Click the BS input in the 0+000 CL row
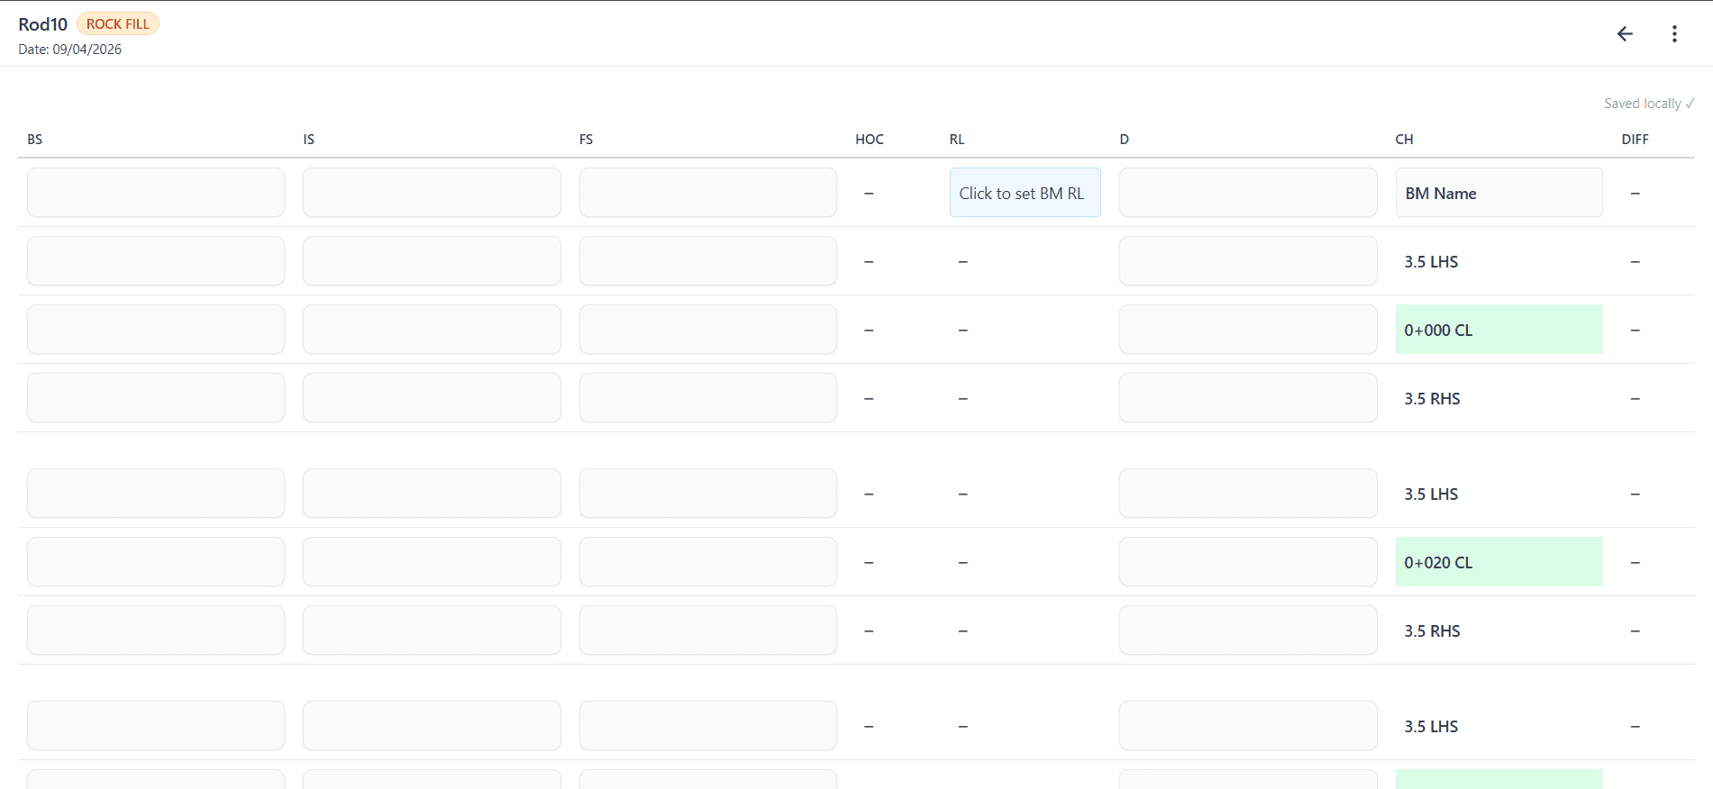 [156, 330]
